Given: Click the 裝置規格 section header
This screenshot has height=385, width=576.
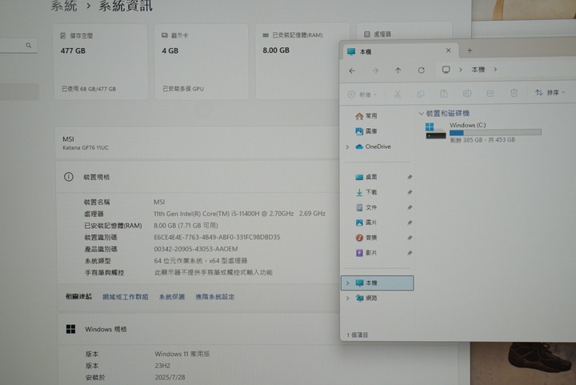Looking at the screenshot, I should (198, 177).
